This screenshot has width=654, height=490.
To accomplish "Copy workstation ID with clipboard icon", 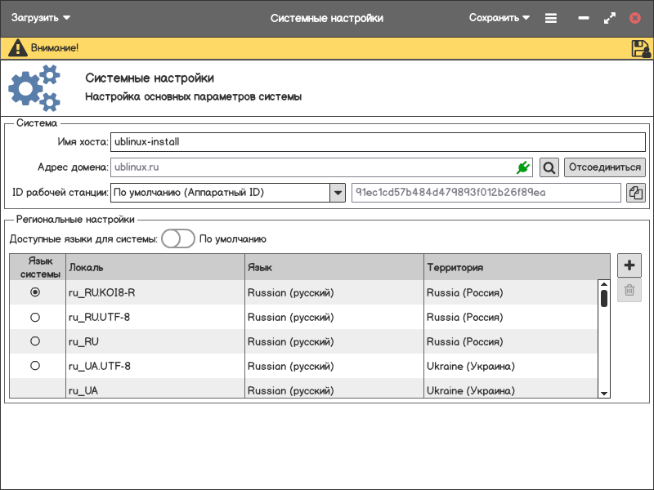I will [635, 193].
